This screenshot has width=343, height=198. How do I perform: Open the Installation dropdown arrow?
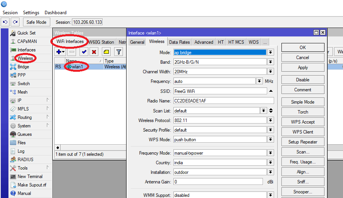pos(271,172)
